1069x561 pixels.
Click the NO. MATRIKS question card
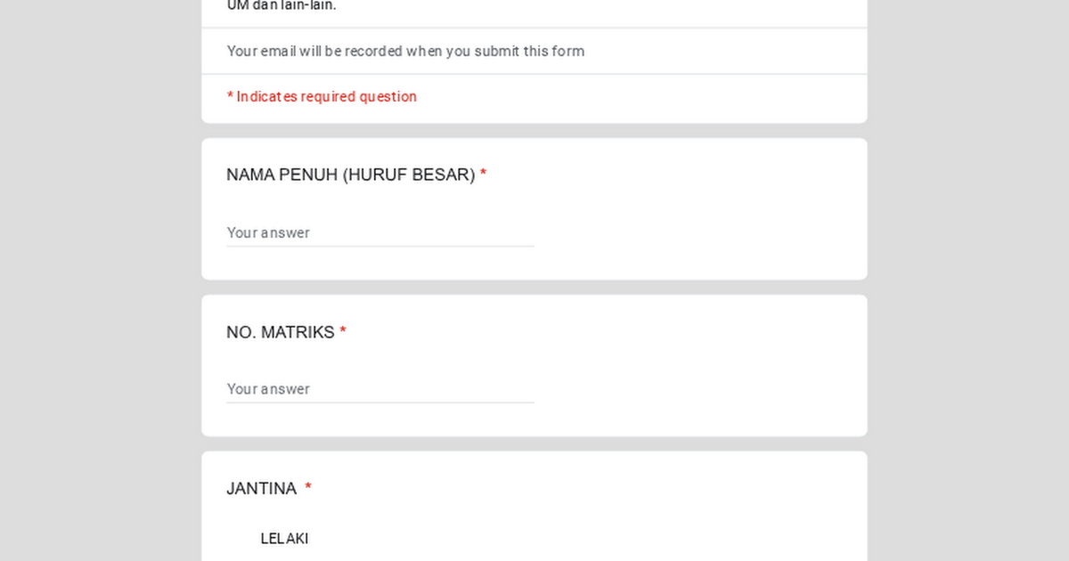point(534,365)
